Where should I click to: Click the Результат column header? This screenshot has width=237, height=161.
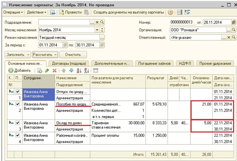tap(157, 81)
